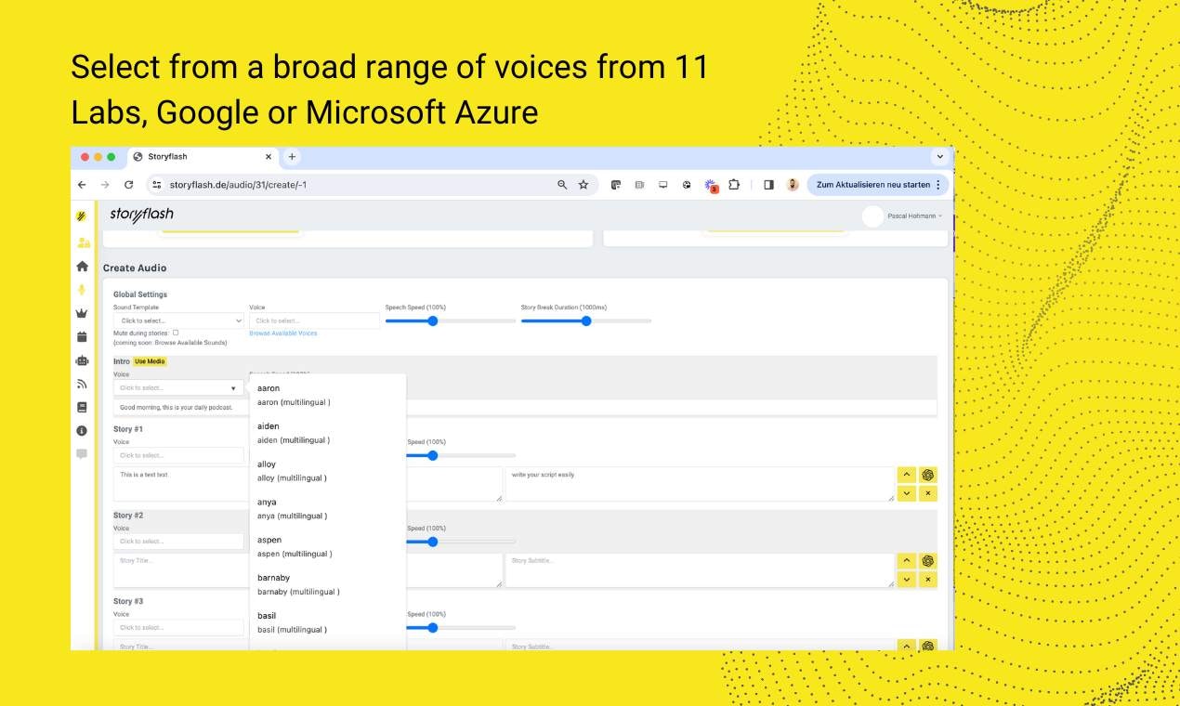Go back in browser history

point(82,185)
